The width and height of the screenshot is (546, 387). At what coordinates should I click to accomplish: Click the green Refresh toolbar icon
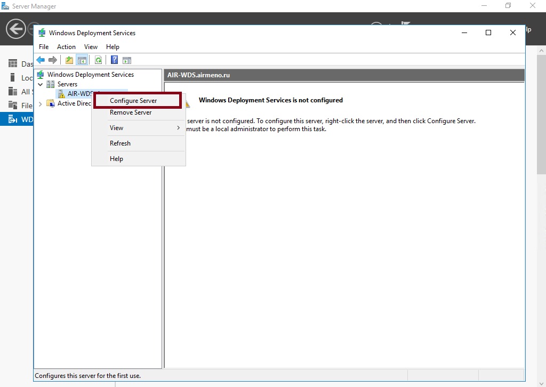[98, 60]
